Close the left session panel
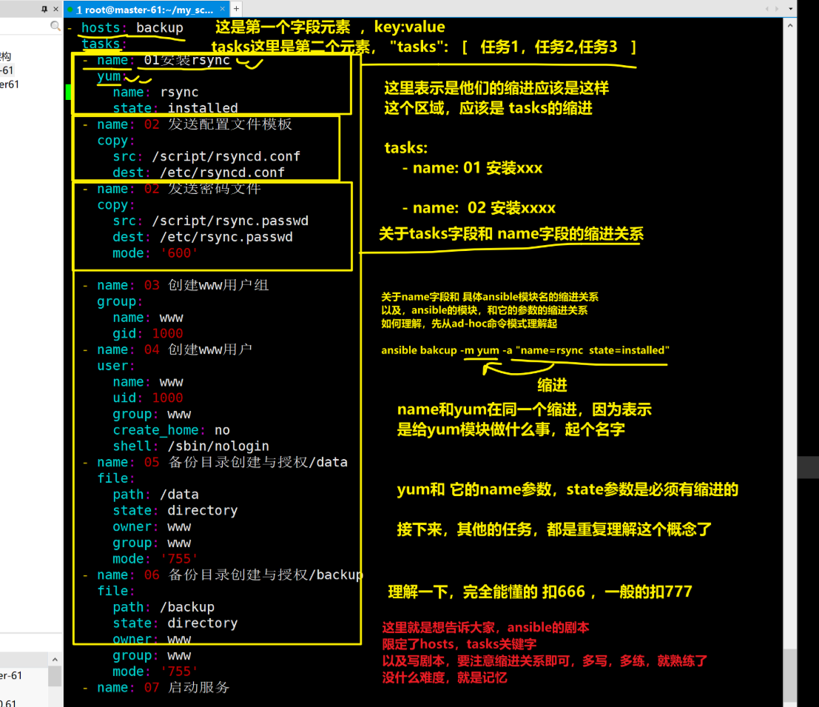This screenshot has width=819, height=707. click(x=56, y=9)
